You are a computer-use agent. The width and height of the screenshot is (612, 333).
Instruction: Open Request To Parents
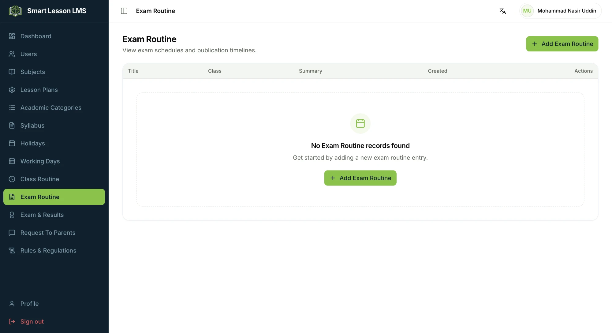click(54, 233)
